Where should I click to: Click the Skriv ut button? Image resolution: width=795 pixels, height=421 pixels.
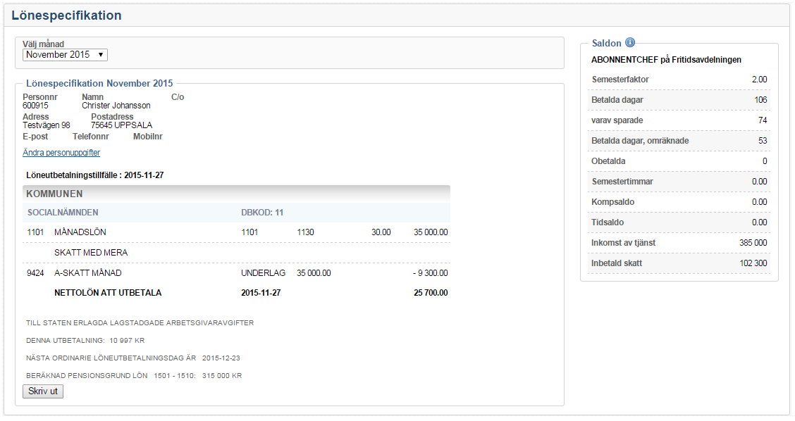[x=43, y=391]
